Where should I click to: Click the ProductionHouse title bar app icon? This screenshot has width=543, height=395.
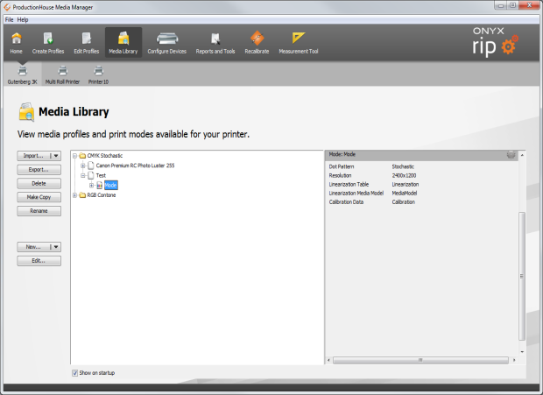pos(7,7)
